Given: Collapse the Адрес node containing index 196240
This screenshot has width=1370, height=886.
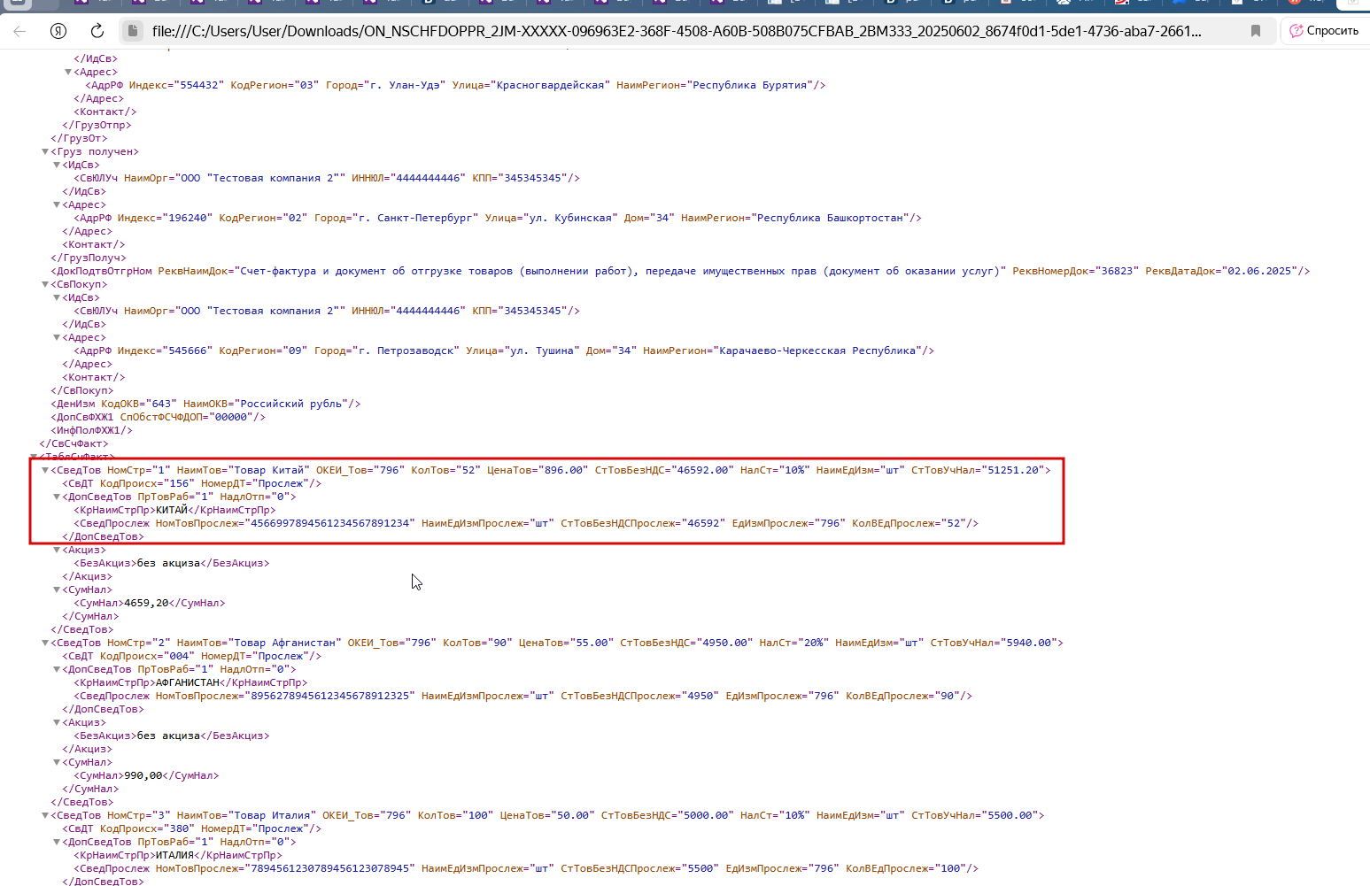Looking at the screenshot, I should click(57, 205).
